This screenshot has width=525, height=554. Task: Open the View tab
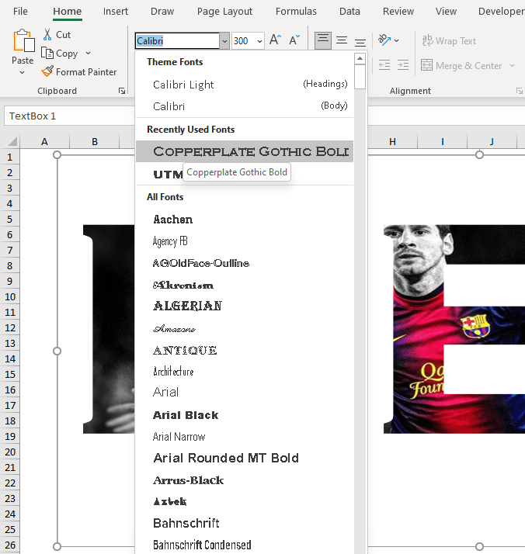(x=446, y=12)
